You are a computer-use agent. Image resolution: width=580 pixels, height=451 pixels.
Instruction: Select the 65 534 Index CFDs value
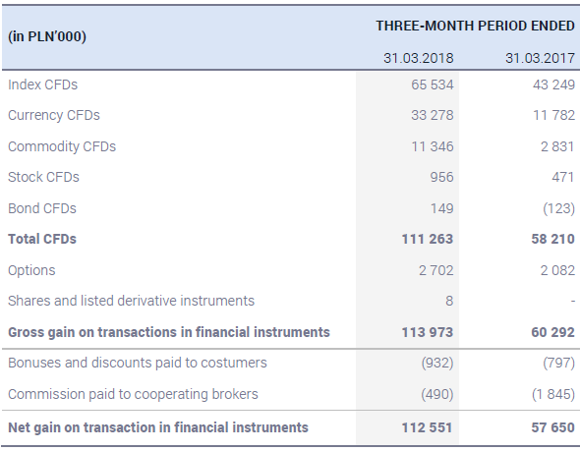(433, 85)
